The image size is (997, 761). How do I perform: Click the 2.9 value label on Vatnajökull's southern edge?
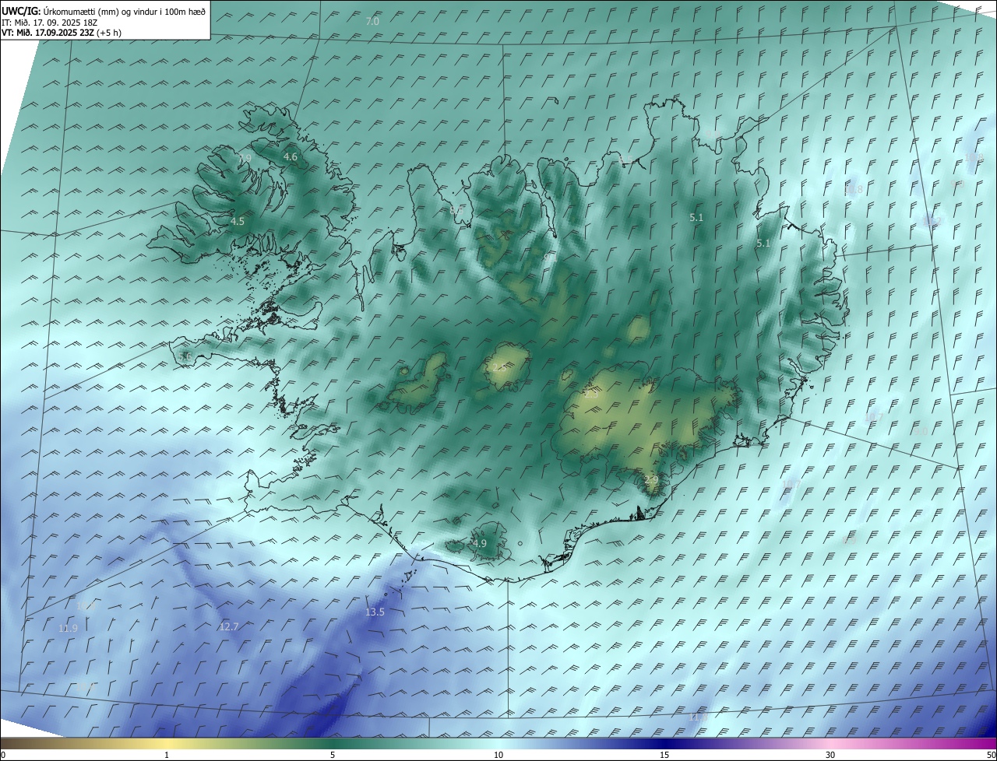652,480
